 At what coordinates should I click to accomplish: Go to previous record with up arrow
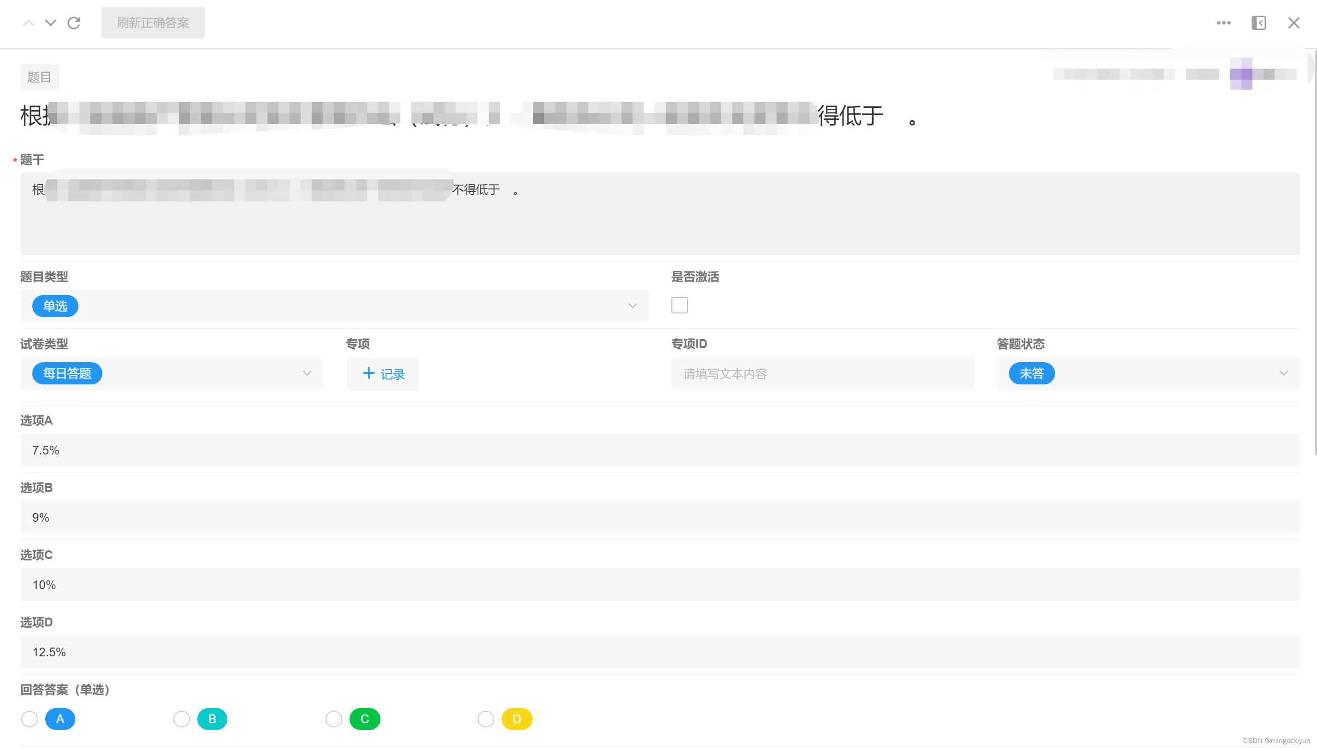pos(28,23)
